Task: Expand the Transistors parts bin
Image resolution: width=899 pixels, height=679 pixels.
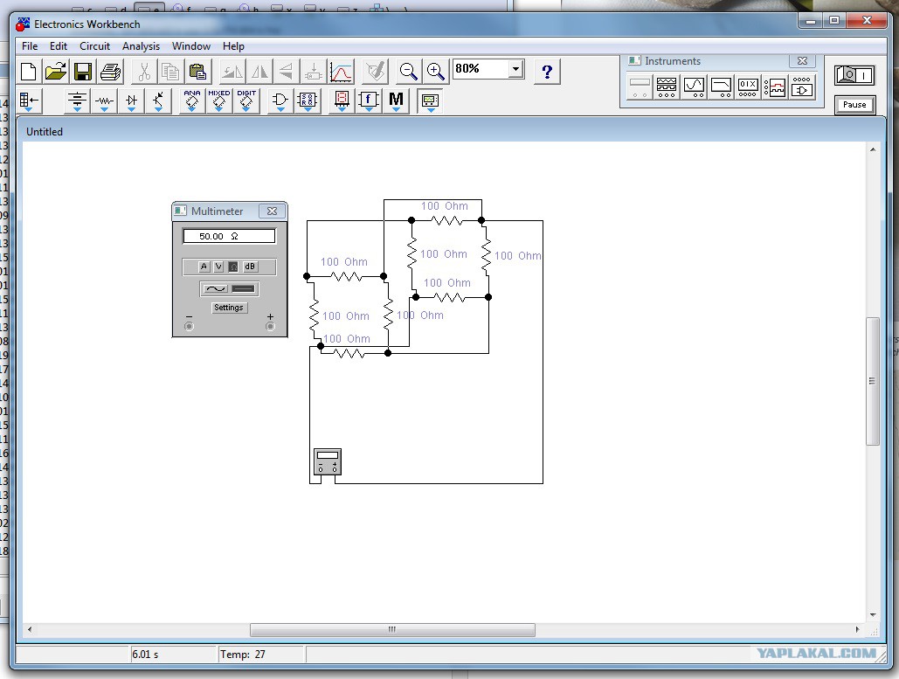Action: pyautogui.click(x=158, y=101)
